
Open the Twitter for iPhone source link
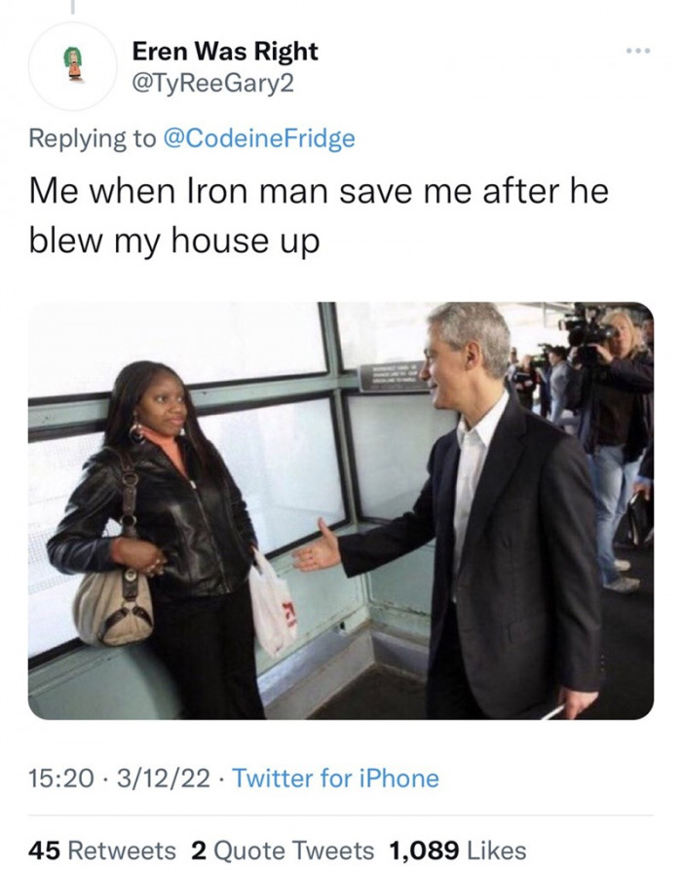pos(335,778)
